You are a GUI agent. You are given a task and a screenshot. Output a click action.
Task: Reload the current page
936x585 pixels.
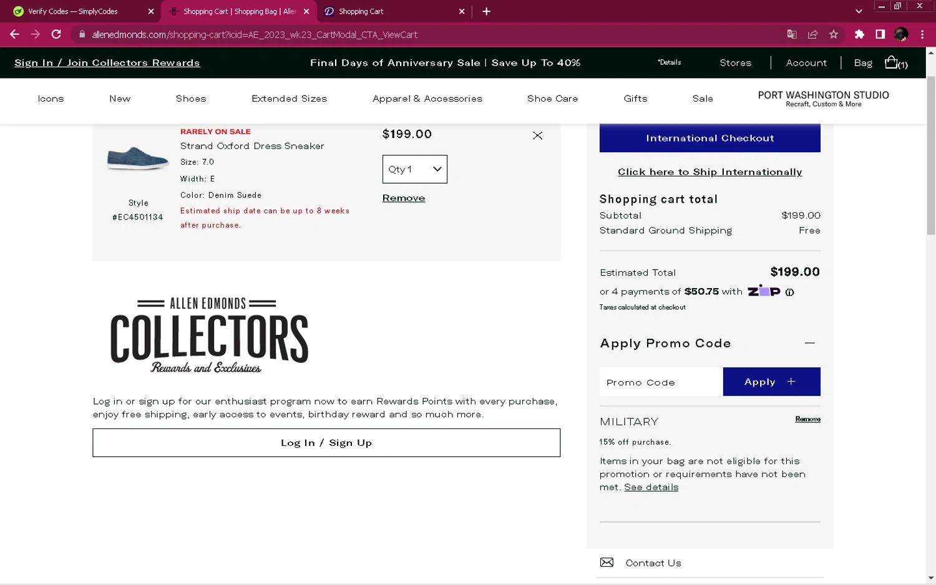[56, 34]
